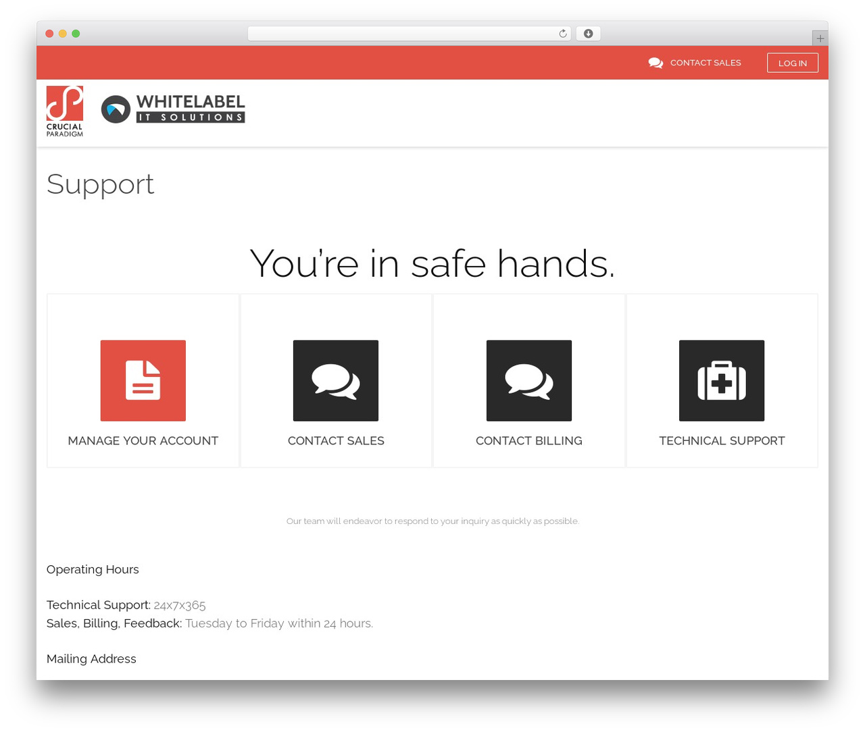Reload the page with the refresh icon
The height and width of the screenshot is (732, 865).
pyautogui.click(x=563, y=34)
